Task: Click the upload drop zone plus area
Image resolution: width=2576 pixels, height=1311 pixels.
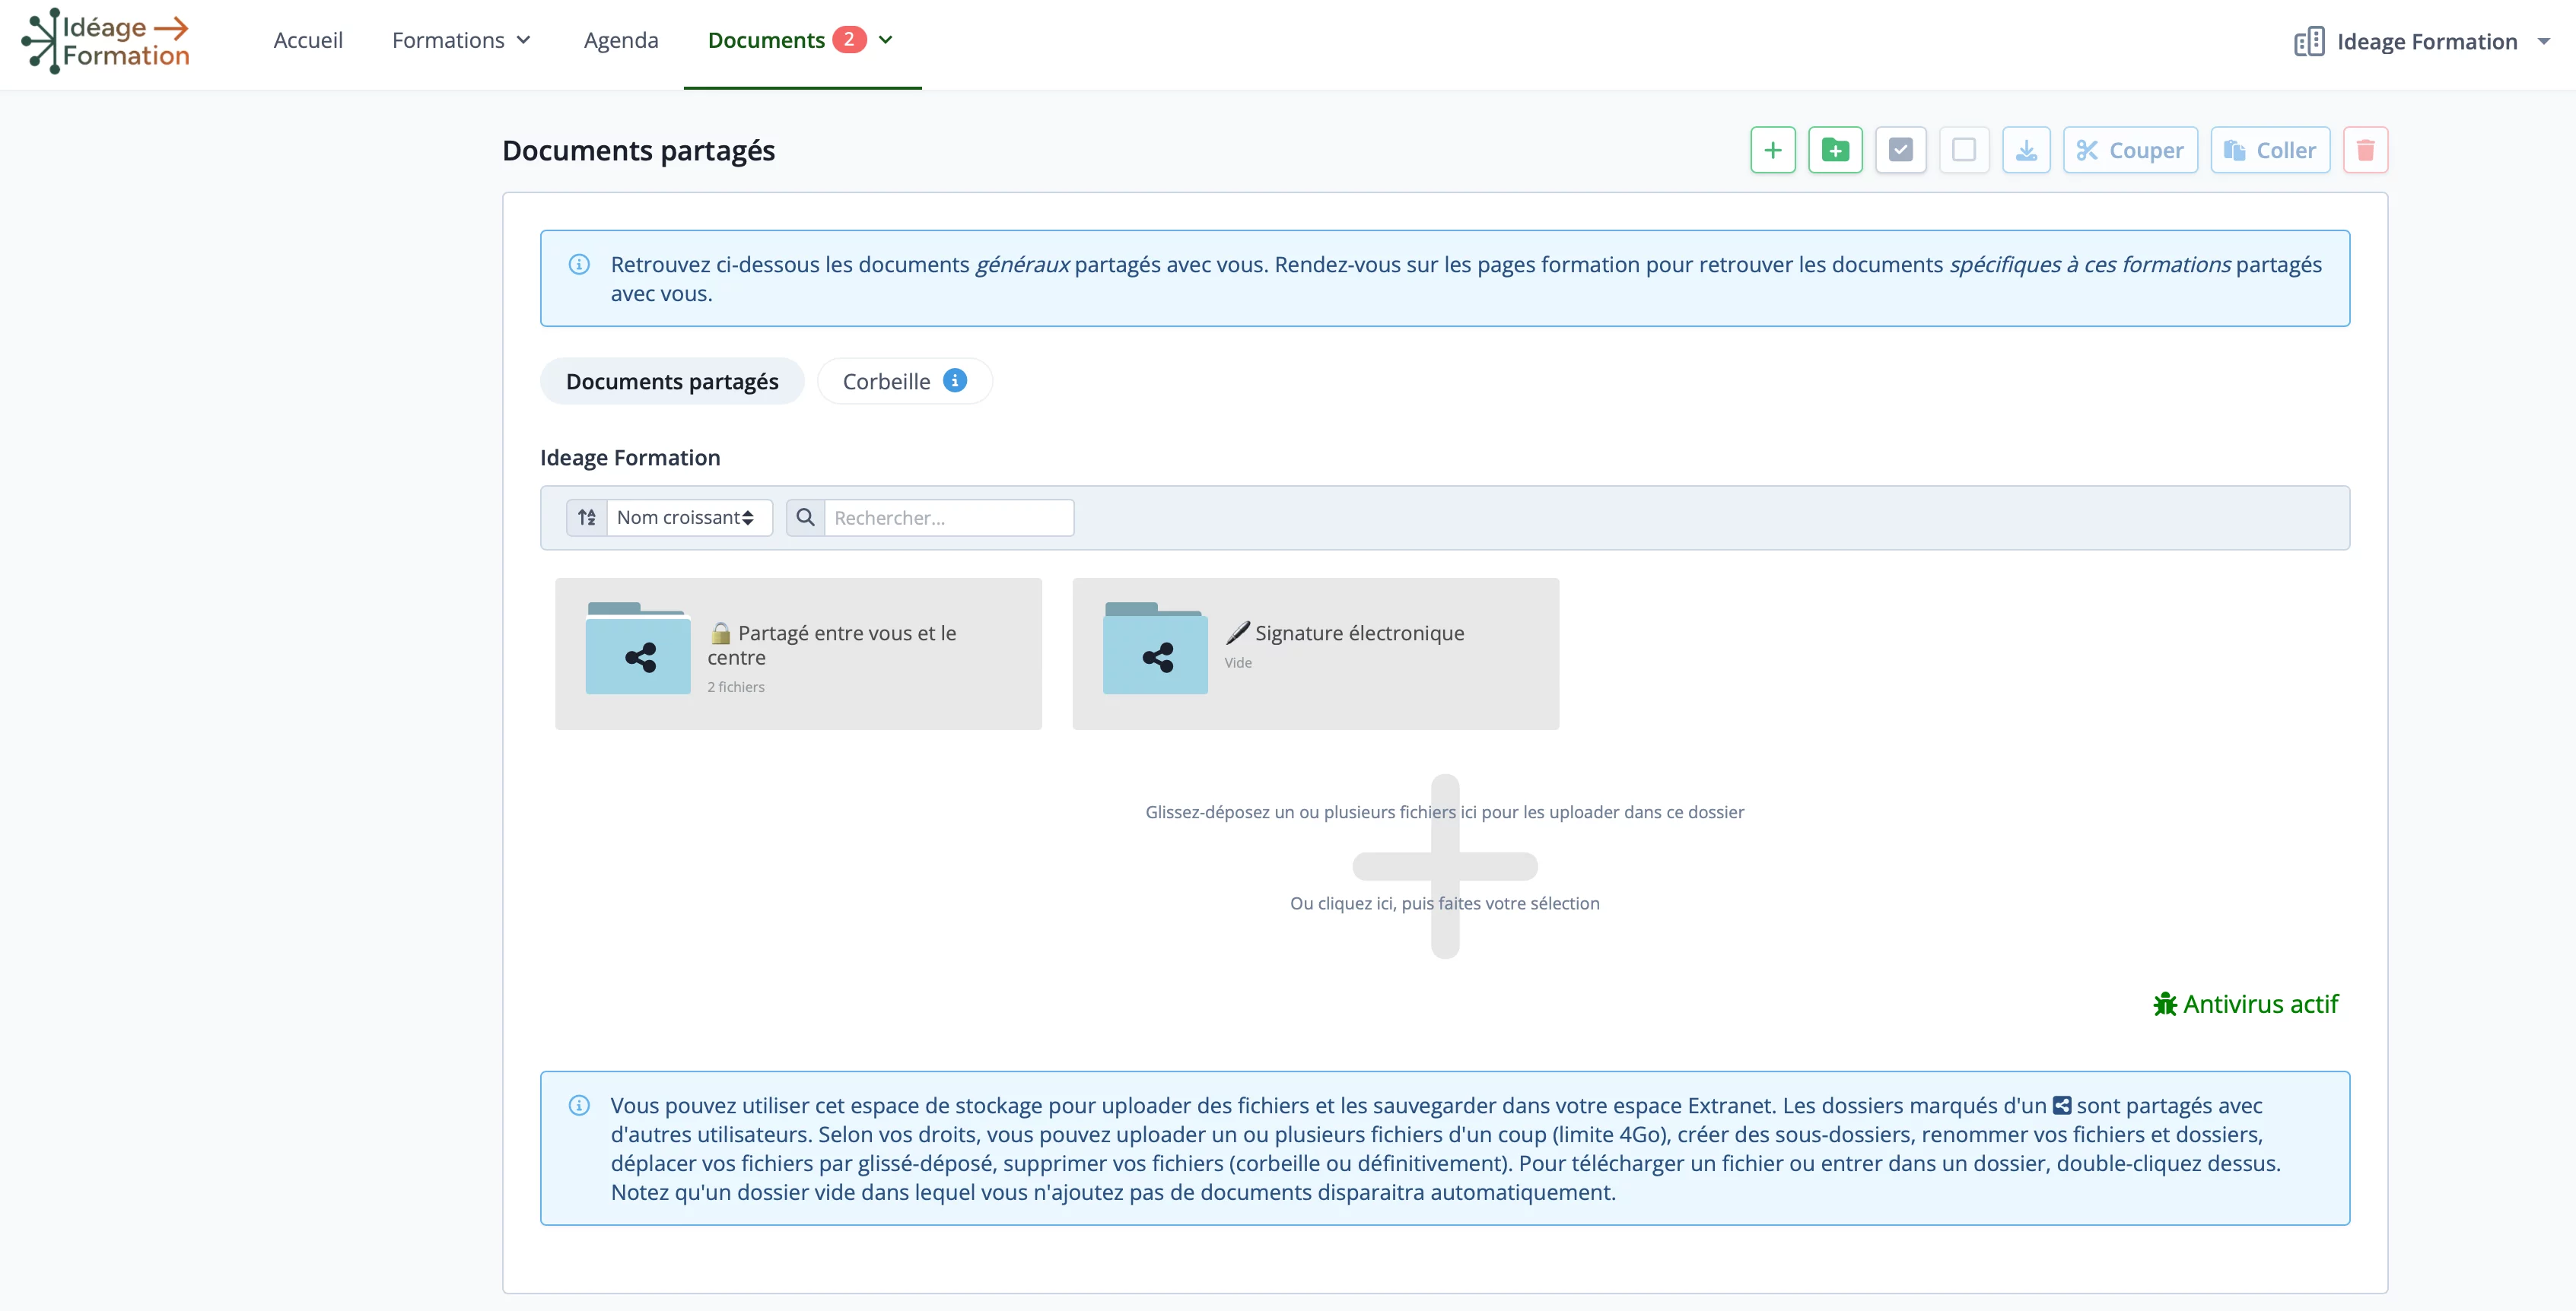Action: point(1445,865)
